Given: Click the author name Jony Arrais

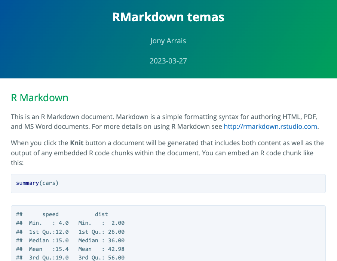Looking at the screenshot, I should click(168, 41).
